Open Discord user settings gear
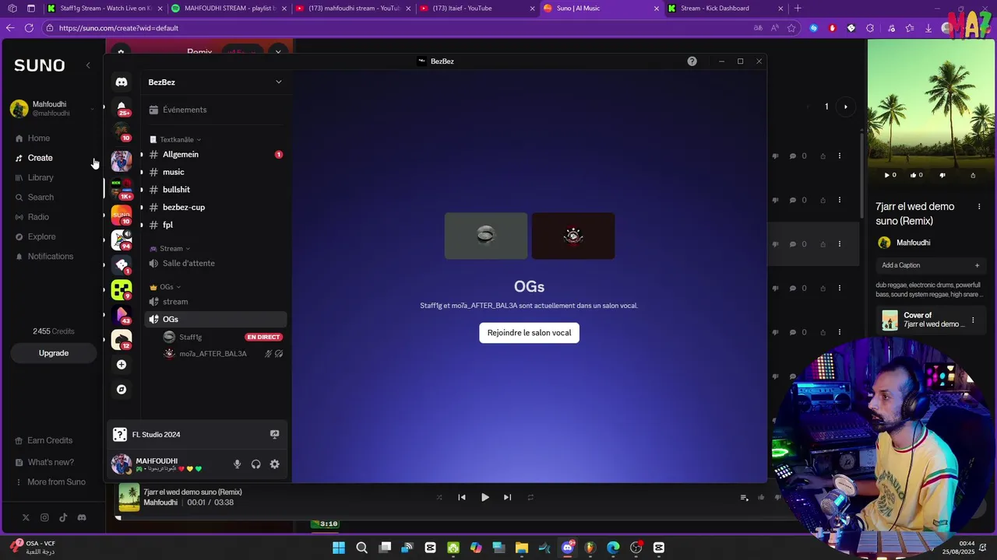Image resolution: width=997 pixels, height=560 pixels. pyautogui.click(x=274, y=464)
